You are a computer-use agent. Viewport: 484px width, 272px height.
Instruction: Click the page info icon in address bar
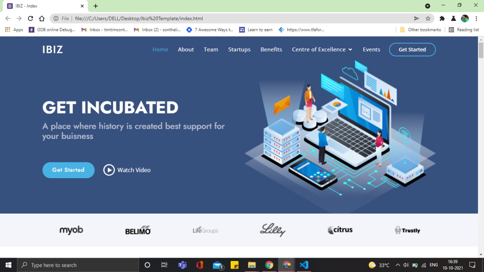tap(55, 18)
